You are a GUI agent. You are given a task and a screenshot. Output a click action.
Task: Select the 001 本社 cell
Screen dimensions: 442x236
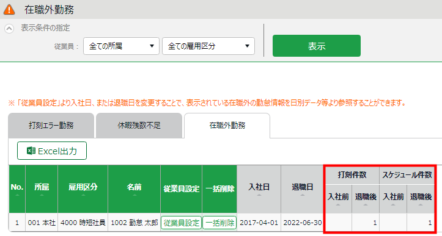42,223
